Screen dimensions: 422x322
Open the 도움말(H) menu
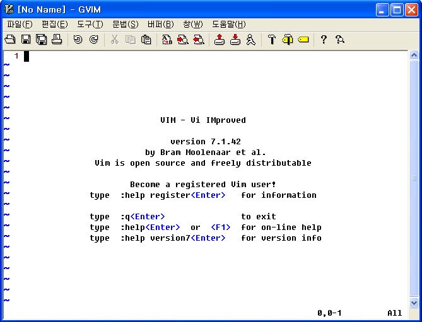pyautogui.click(x=229, y=25)
